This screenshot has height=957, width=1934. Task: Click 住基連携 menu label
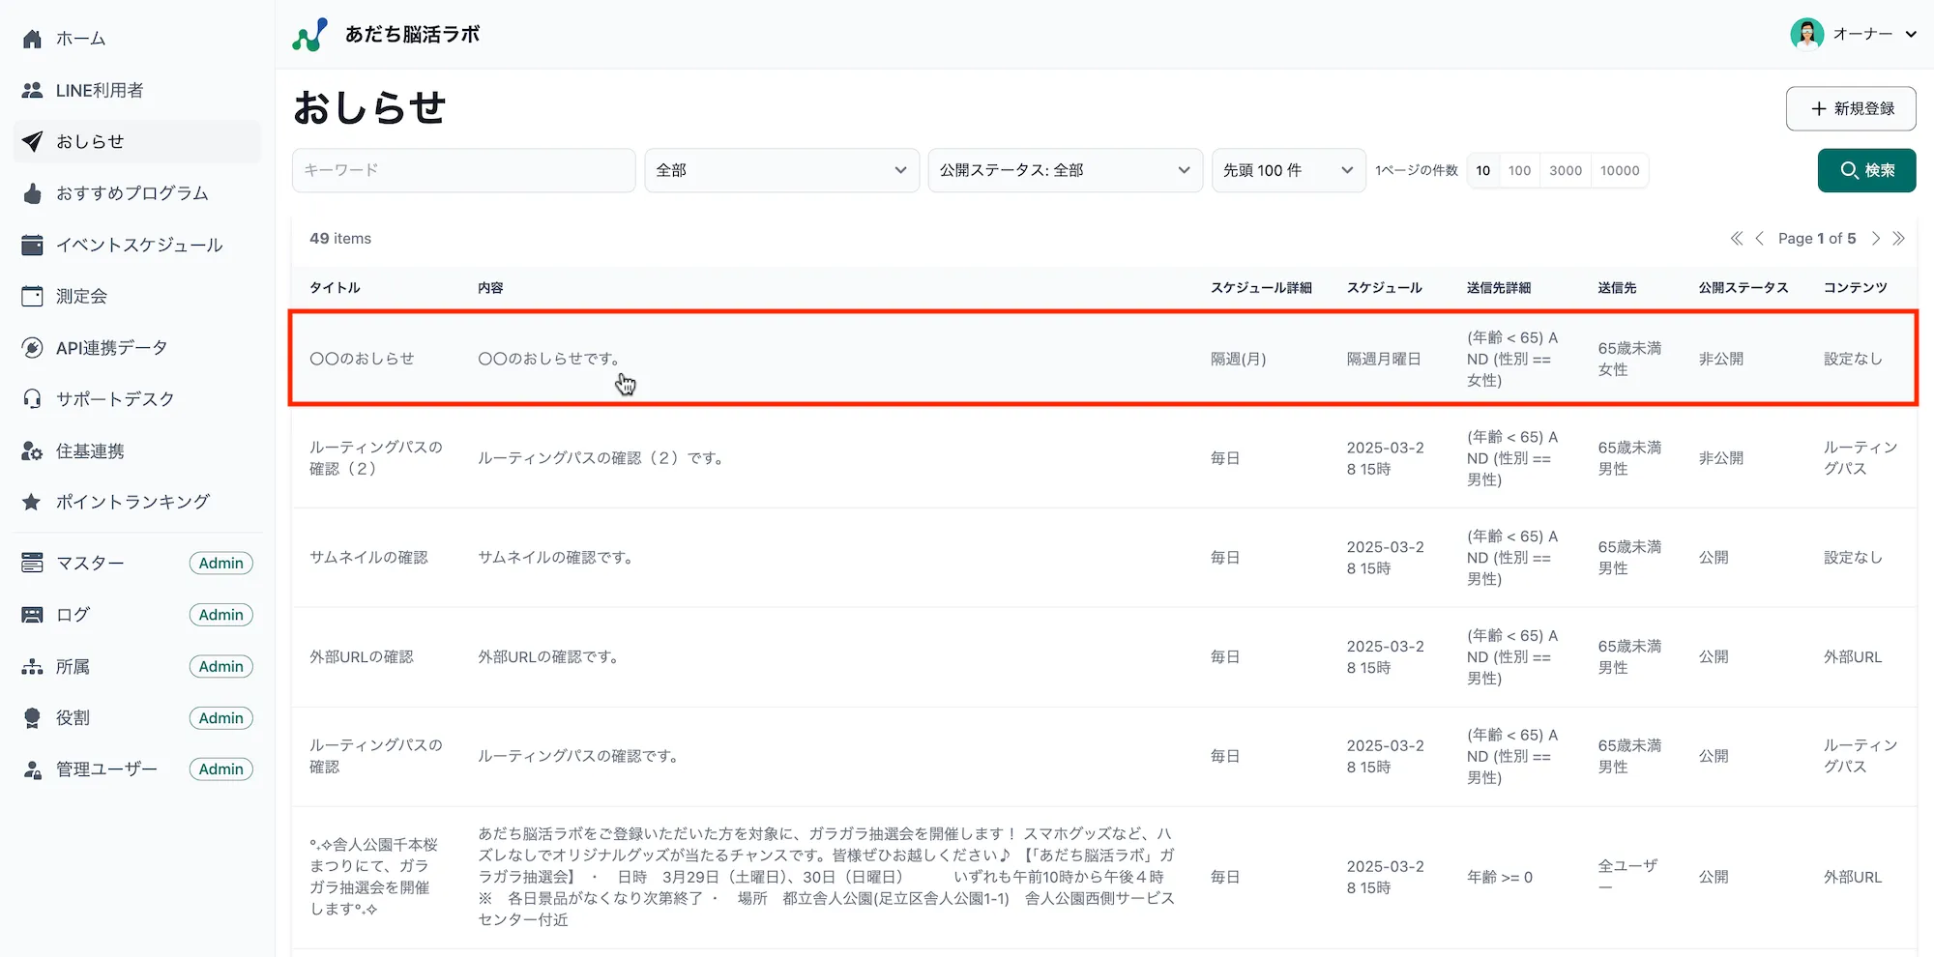pyautogui.click(x=90, y=451)
